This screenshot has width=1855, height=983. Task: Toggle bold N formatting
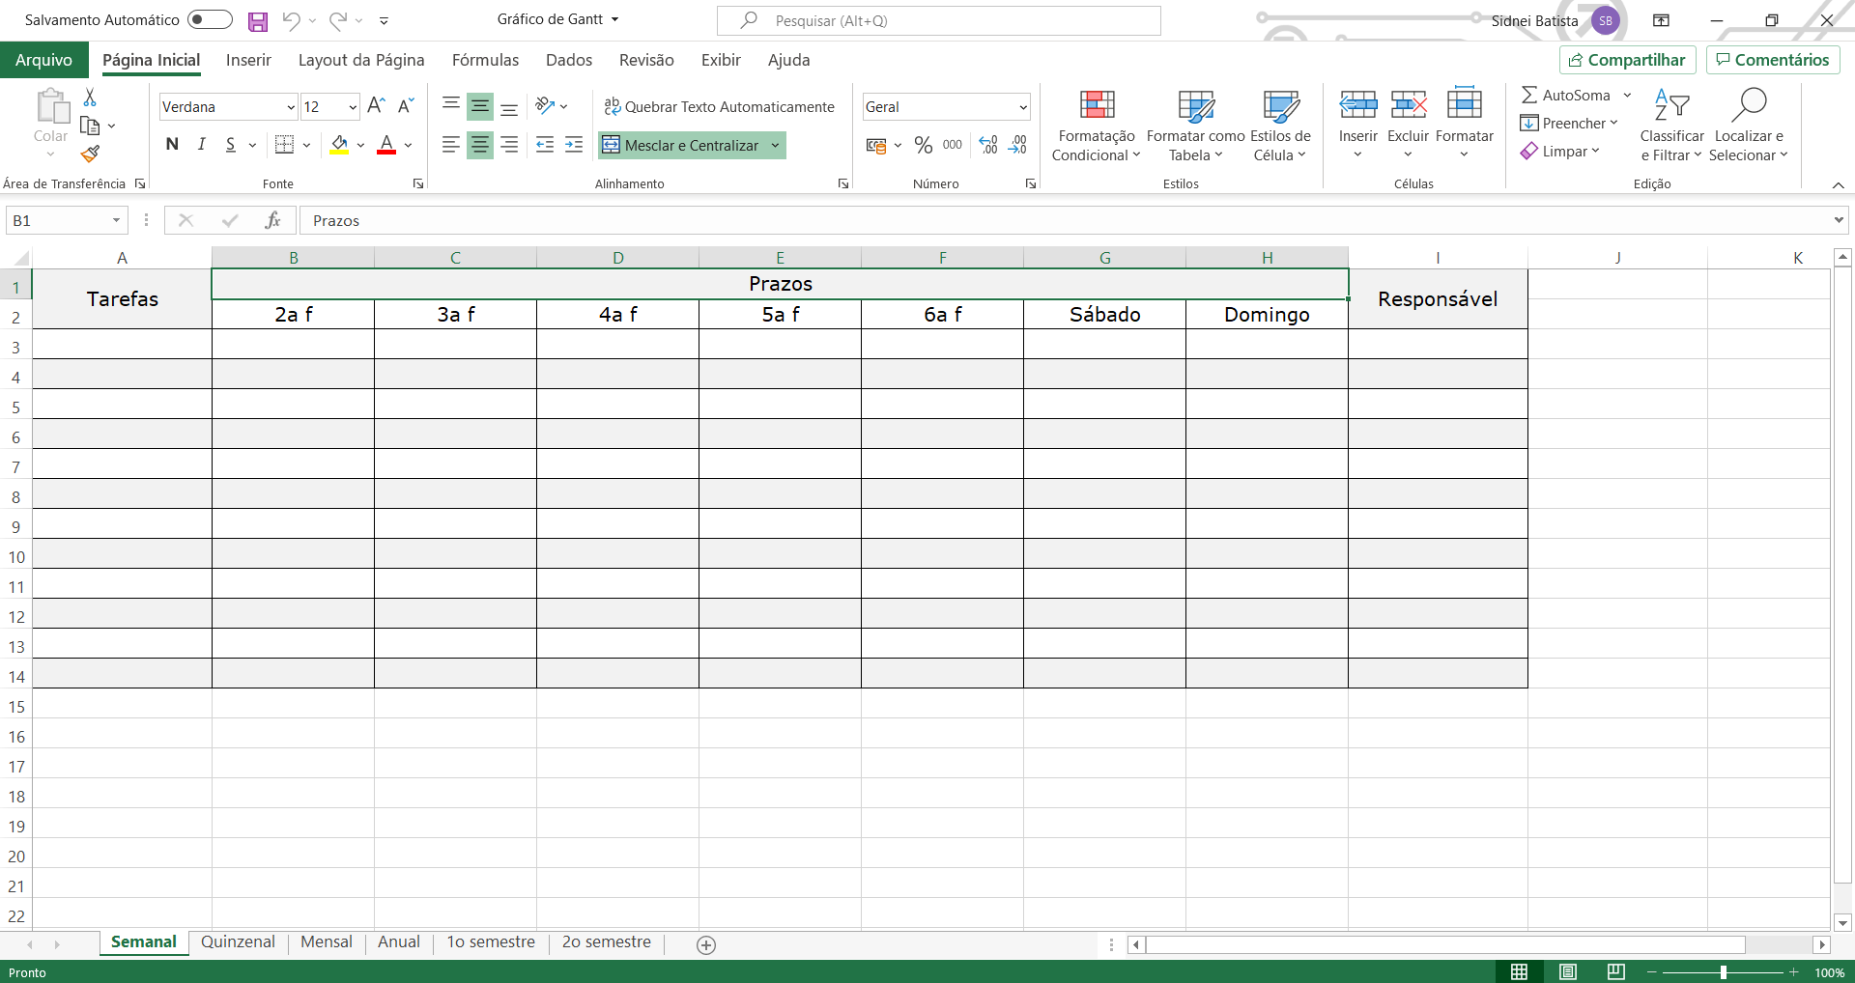pos(172,145)
